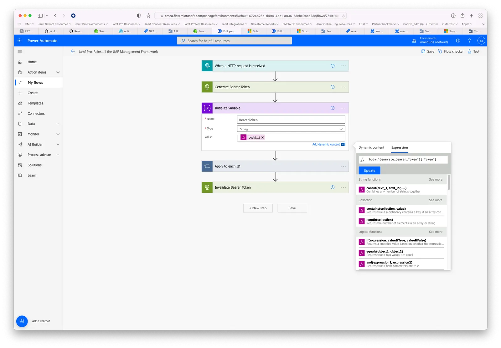The height and width of the screenshot is (348, 501).
Task: Open the app launcher waffle icon
Action: click(x=19, y=40)
